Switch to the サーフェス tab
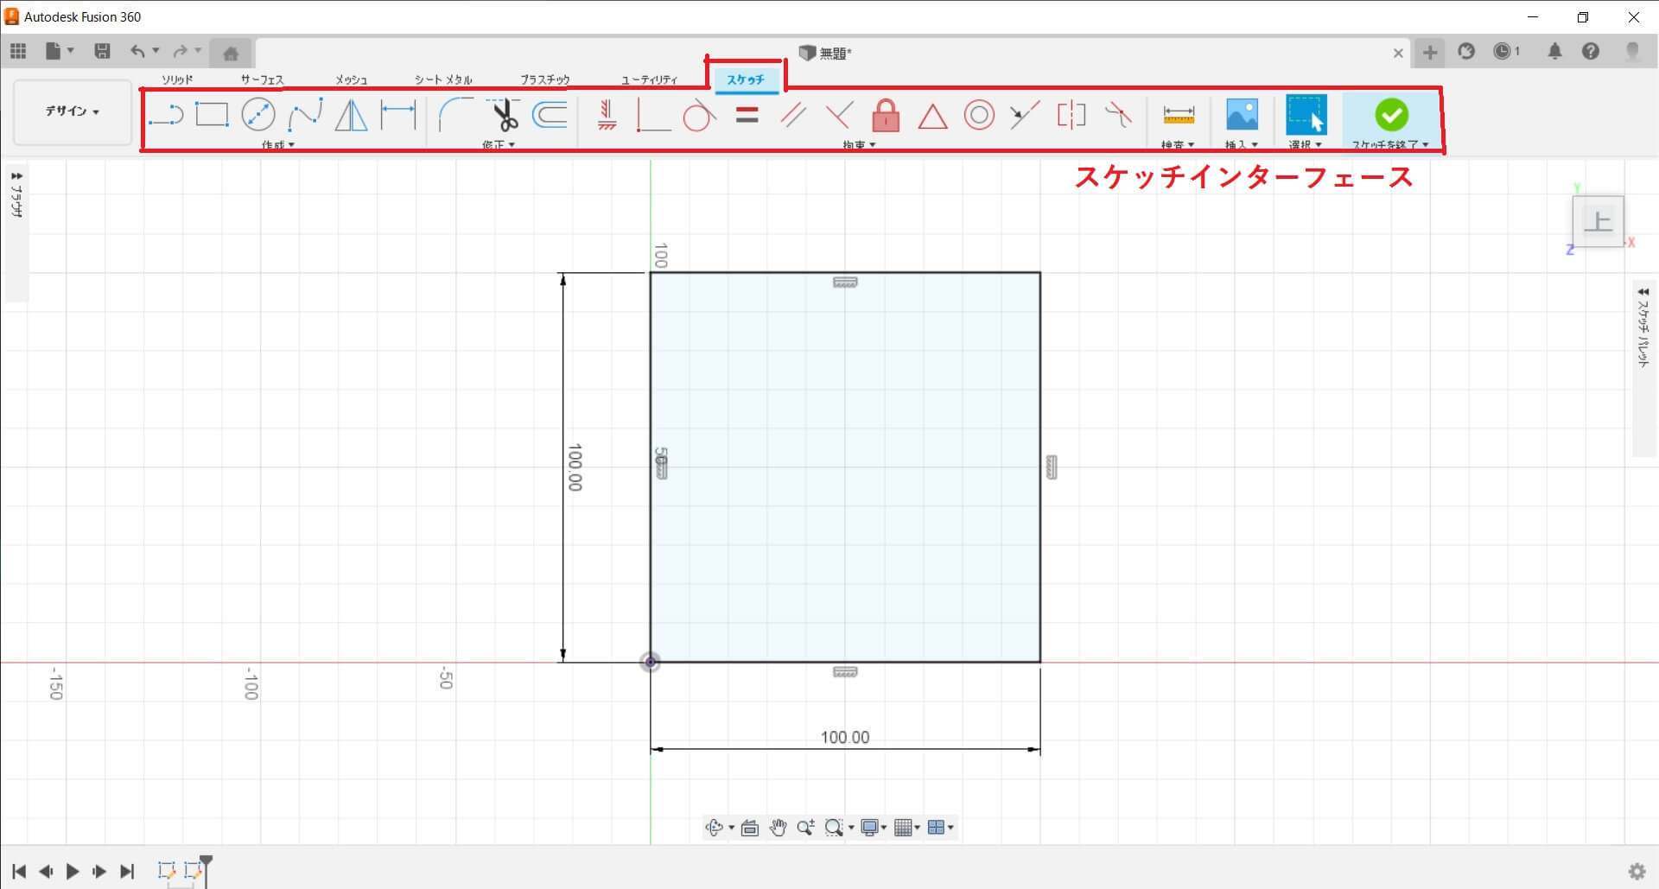 [x=262, y=79]
